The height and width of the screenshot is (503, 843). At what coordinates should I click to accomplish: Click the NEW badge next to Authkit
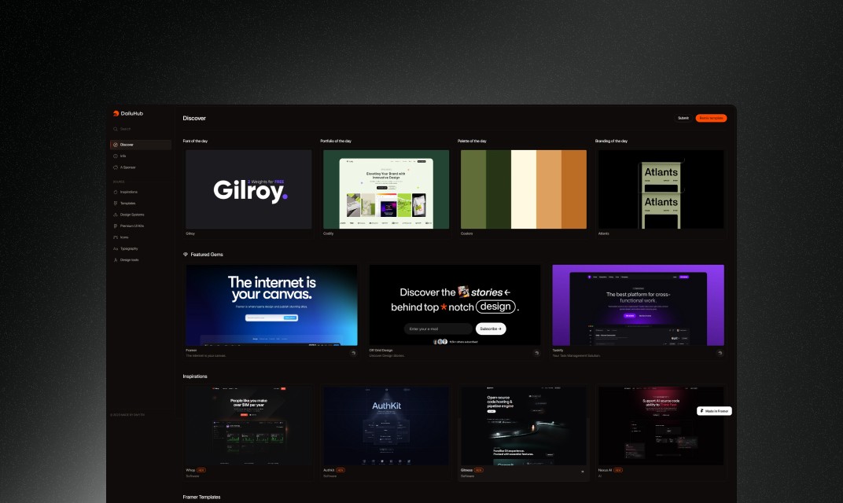point(341,470)
